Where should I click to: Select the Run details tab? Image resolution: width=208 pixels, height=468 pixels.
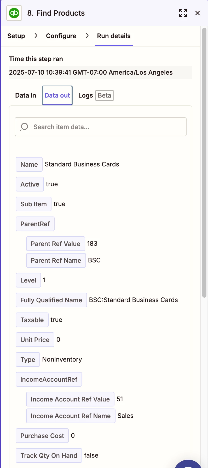[114, 36]
